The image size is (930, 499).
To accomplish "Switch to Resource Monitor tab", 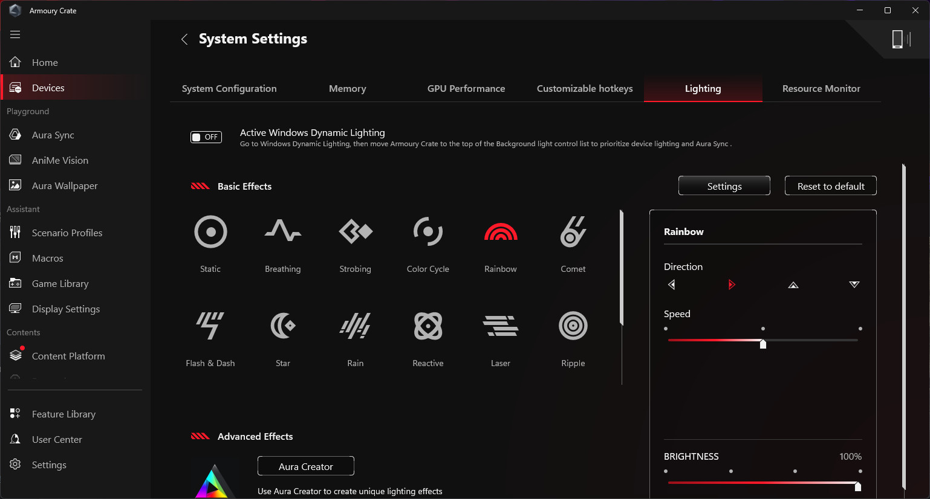I will [x=821, y=88].
